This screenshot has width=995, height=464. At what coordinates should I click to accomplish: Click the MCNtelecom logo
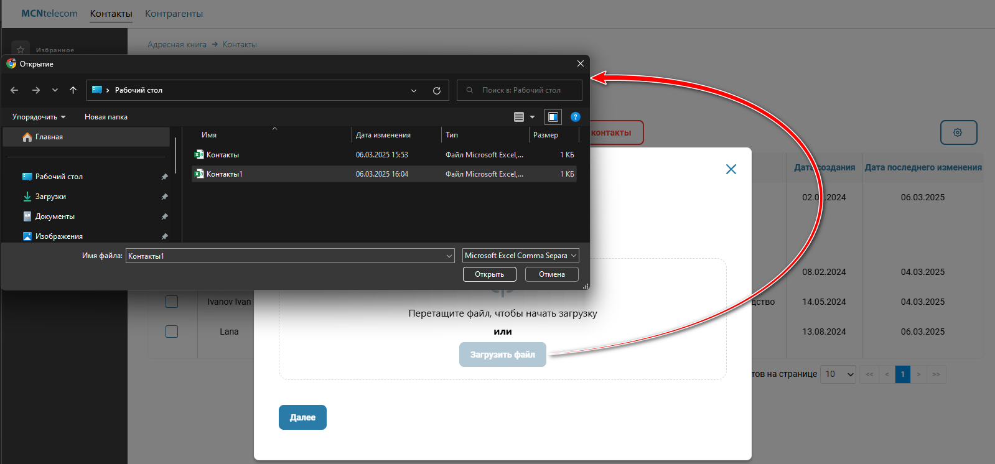coord(49,14)
